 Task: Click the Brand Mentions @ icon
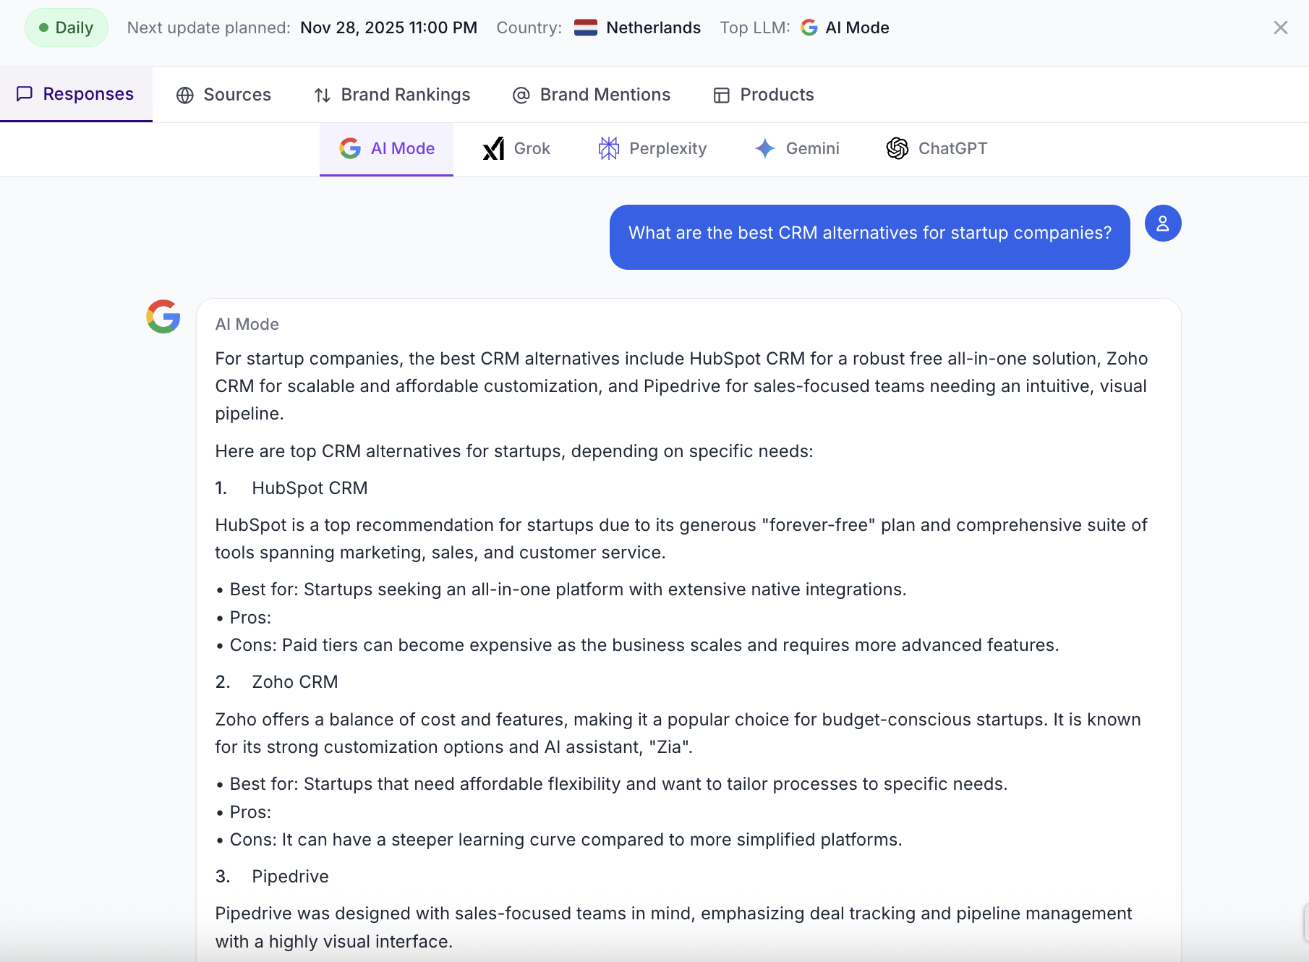[x=521, y=95]
